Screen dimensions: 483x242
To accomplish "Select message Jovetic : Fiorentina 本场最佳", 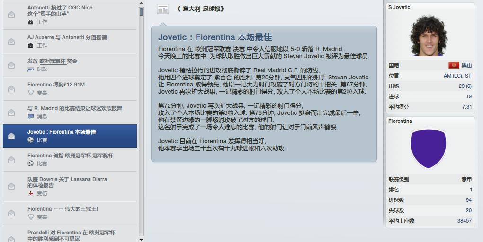I will pos(70,136).
